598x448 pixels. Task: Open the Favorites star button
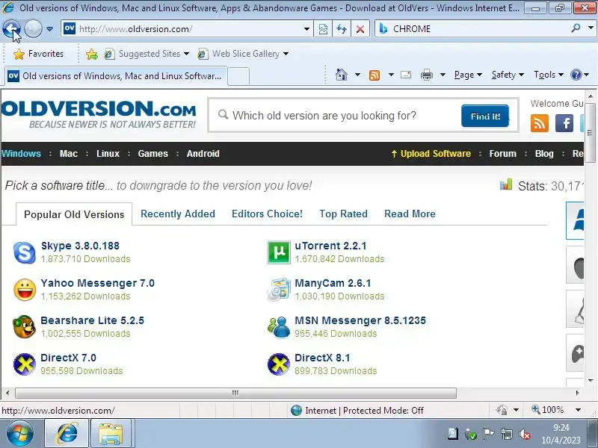[39, 54]
